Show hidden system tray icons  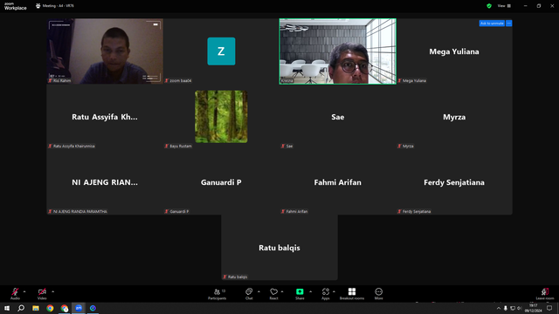point(499,308)
